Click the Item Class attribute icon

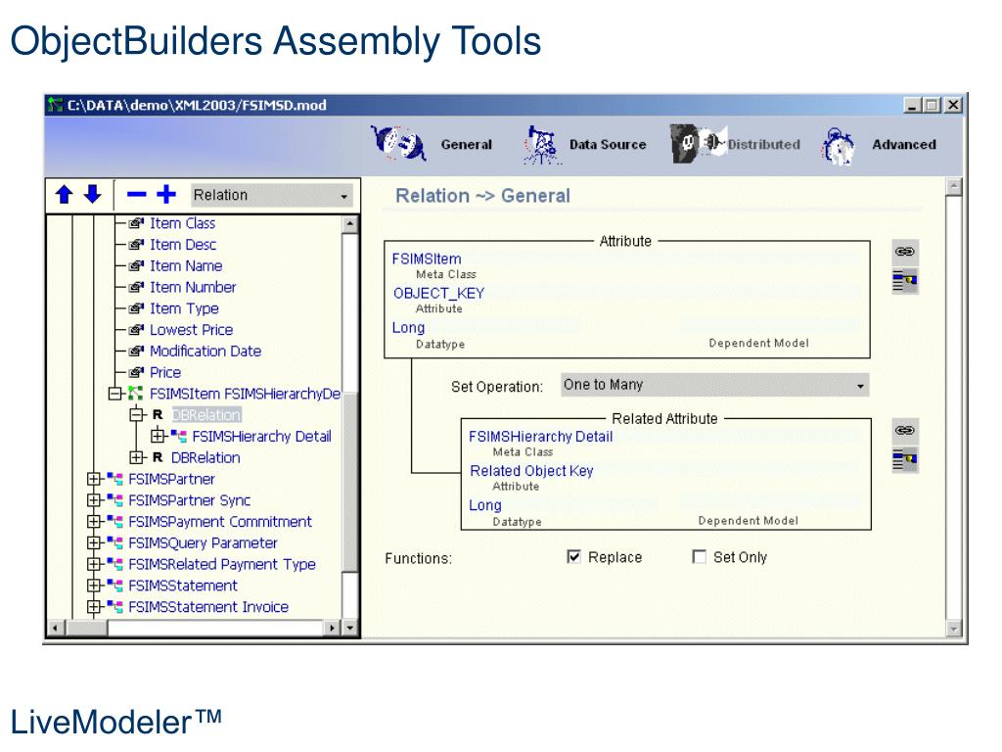pyautogui.click(x=136, y=223)
